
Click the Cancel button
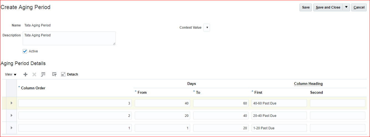click(x=359, y=7)
